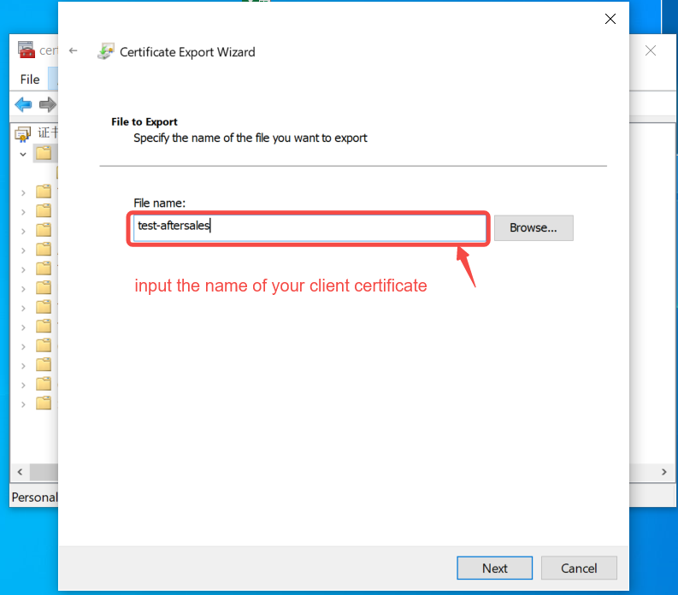678x595 pixels.
Task: Click the Browse... button
Action: 534,228
